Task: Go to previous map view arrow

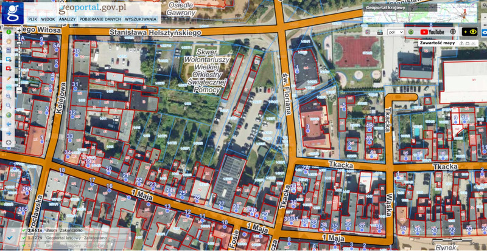Action: point(9,124)
